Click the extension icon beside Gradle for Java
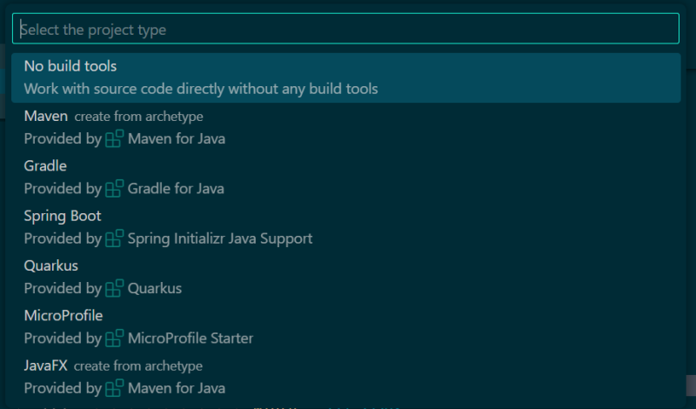Image resolution: width=696 pixels, height=409 pixels. point(114,188)
